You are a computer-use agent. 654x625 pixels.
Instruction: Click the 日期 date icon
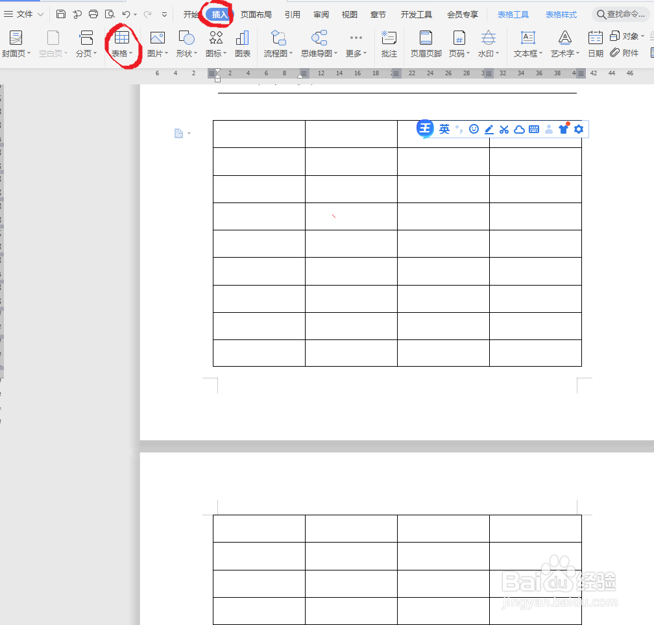click(x=595, y=38)
